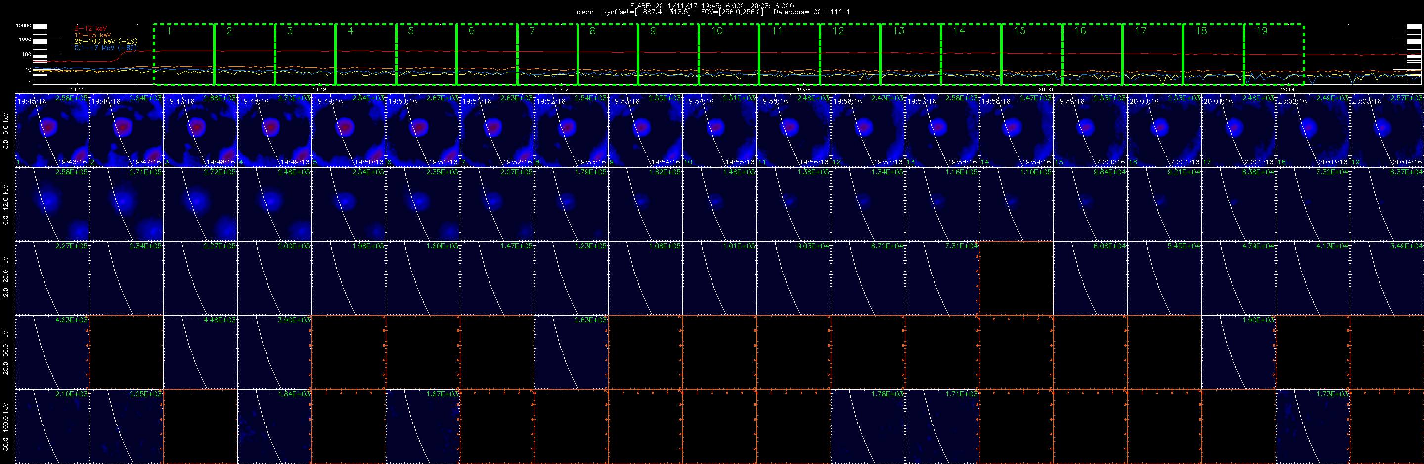The image size is (1424, 464).
Task: Open the 6.0-12.0 keV image with peak 2.58E+05
Action: (52, 204)
